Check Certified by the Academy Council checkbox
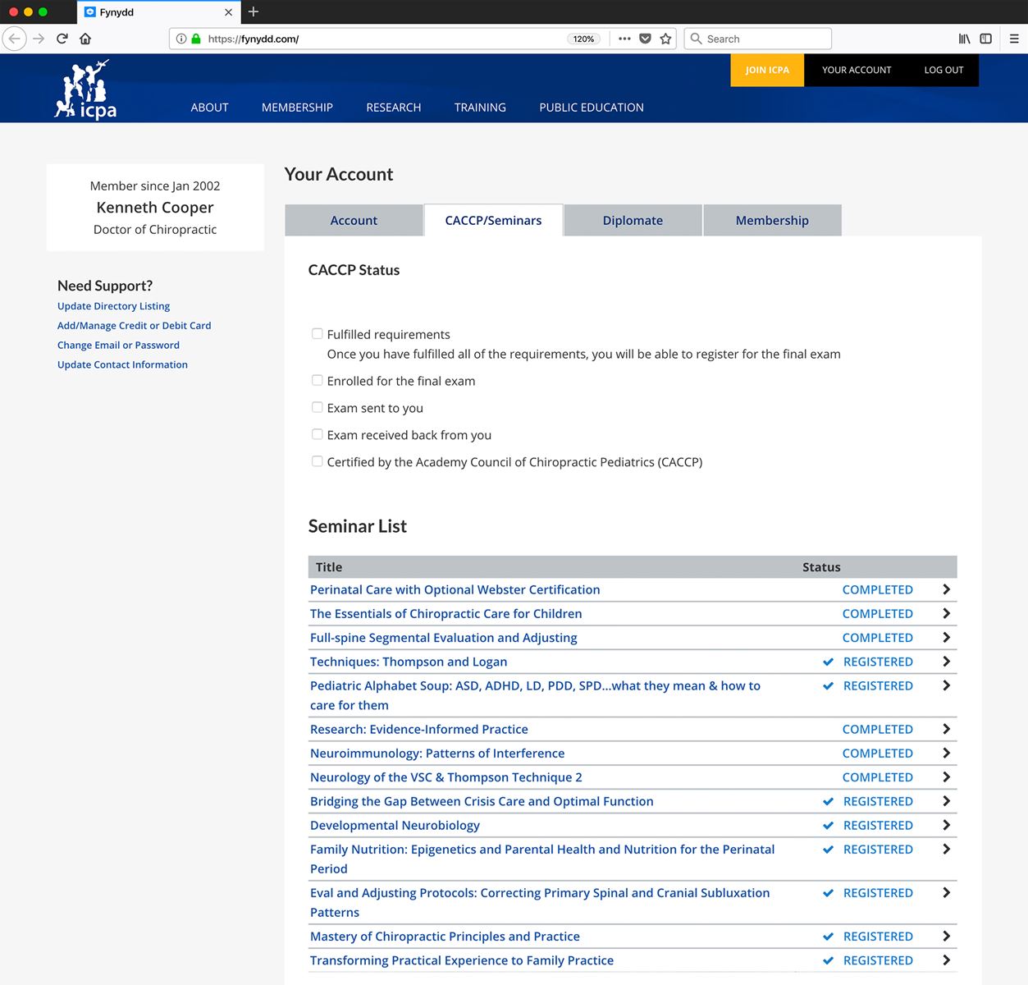Viewport: 1028px width, 985px height. click(x=317, y=461)
